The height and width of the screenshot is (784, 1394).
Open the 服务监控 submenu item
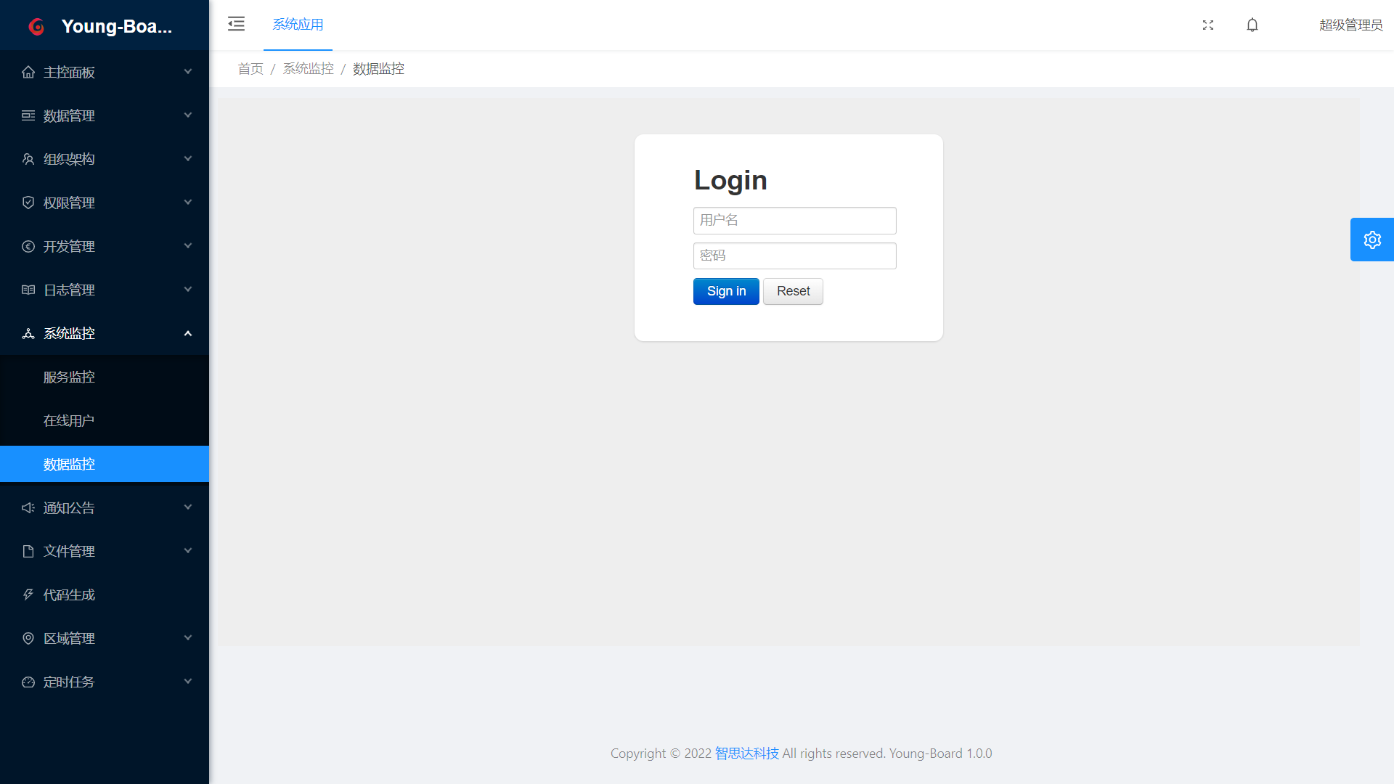[x=69, y=377]
